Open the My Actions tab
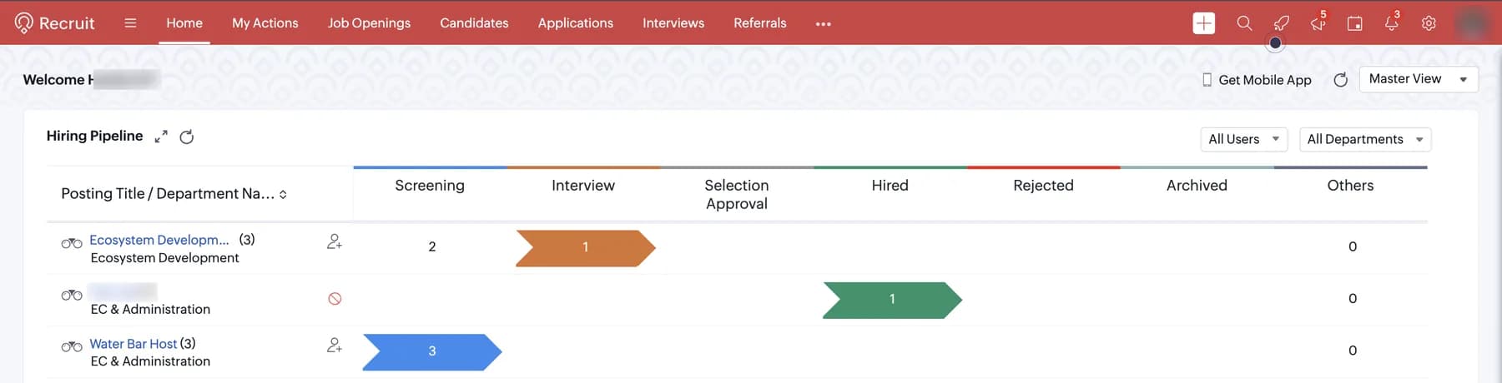This screenshot has height=383, width=1502. coord(265,23)
